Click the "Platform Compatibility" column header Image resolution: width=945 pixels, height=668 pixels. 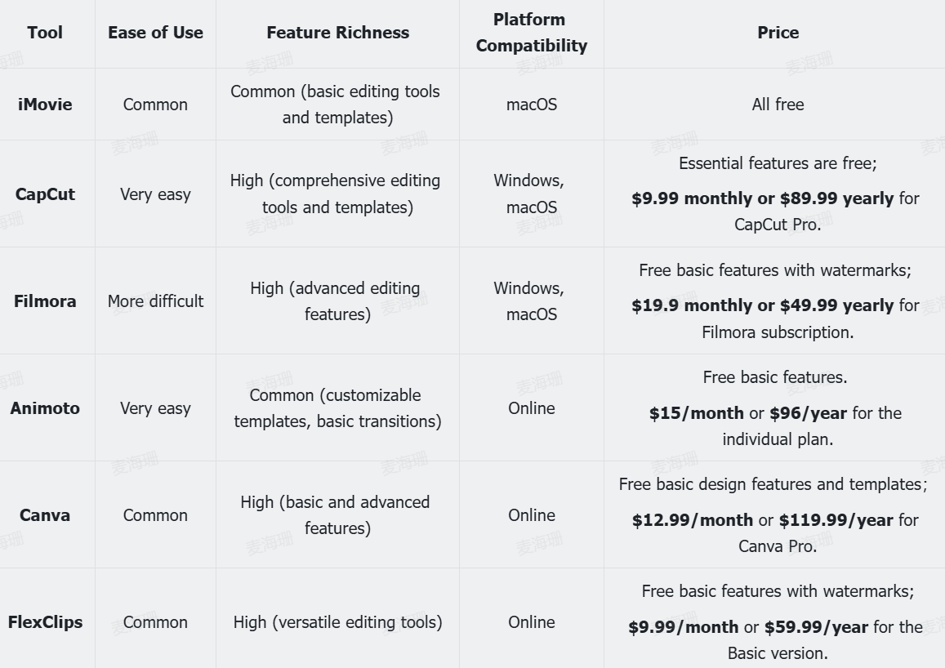531,33
